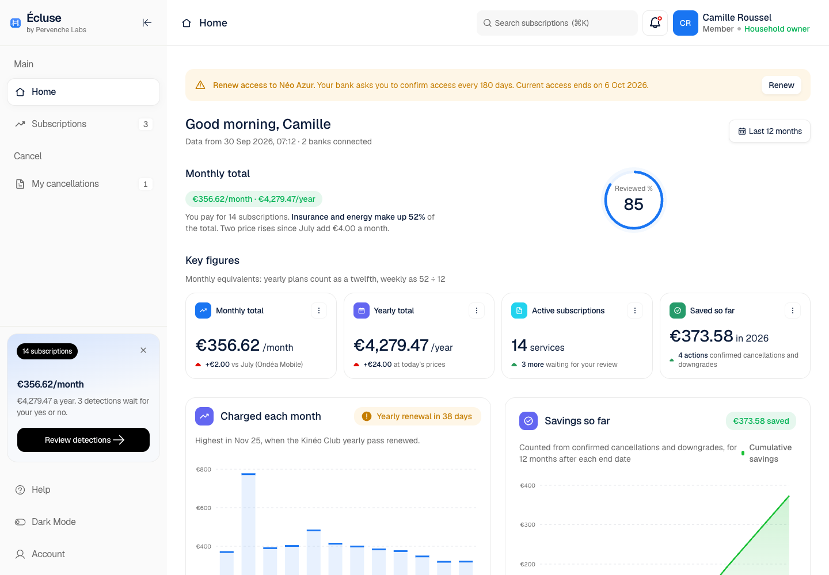The width and height of the screenshot is (829, 575).
Task: Click the Reviewed % 85 progress ring
Action: [x=633, y=200]
